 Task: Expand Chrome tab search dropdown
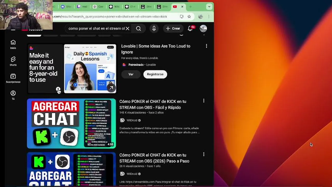click(209, 7)
